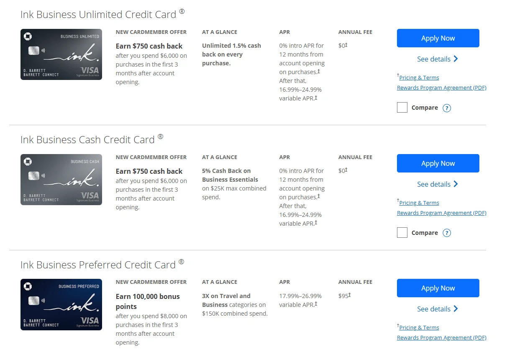Tick Compare checkbox for Ink Business Unlimited
This screenshot has height=350, width=530.
coord(402,108)
